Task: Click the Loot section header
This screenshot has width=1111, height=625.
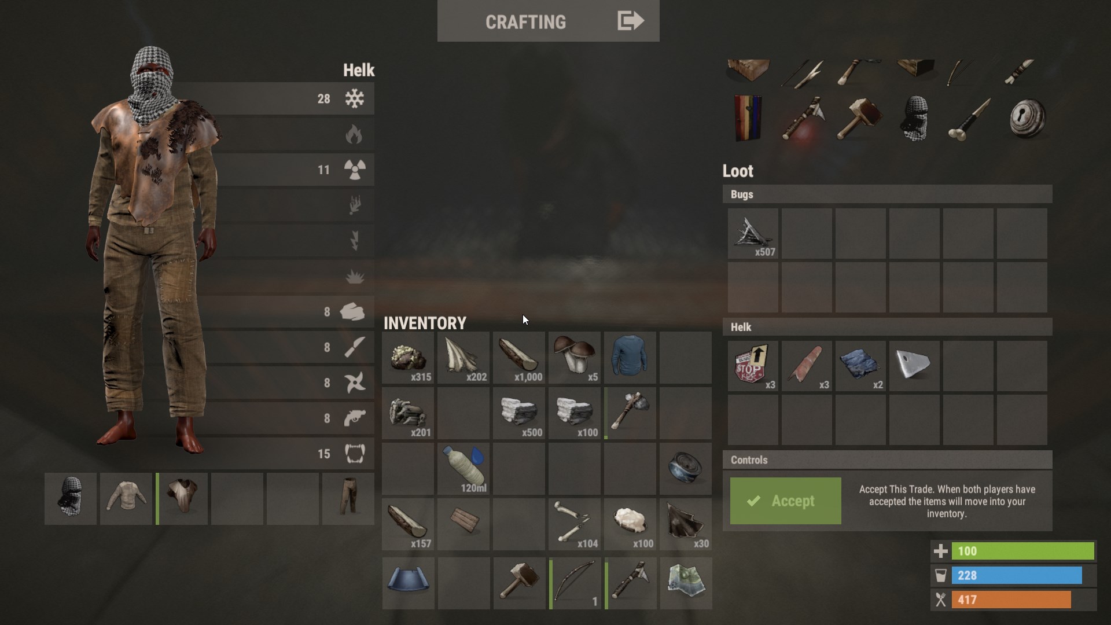Action: (x=738, y=170)
